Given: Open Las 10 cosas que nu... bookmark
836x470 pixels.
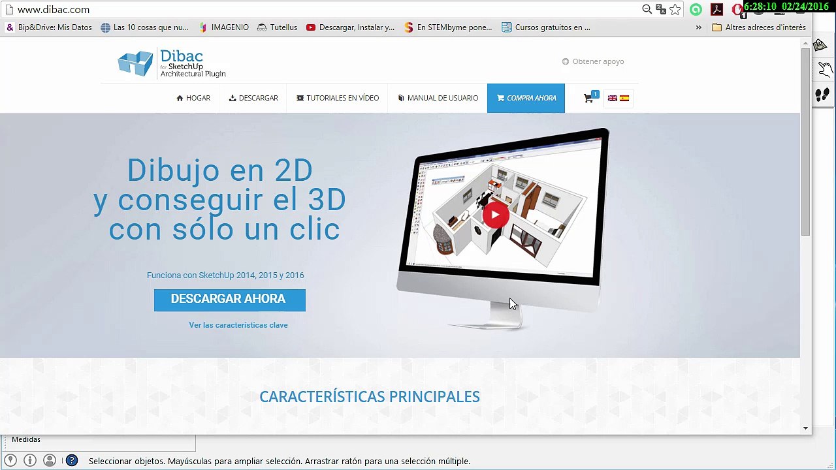Looking at the screenshot, I should pyautogui.click(x=144, y=27).
